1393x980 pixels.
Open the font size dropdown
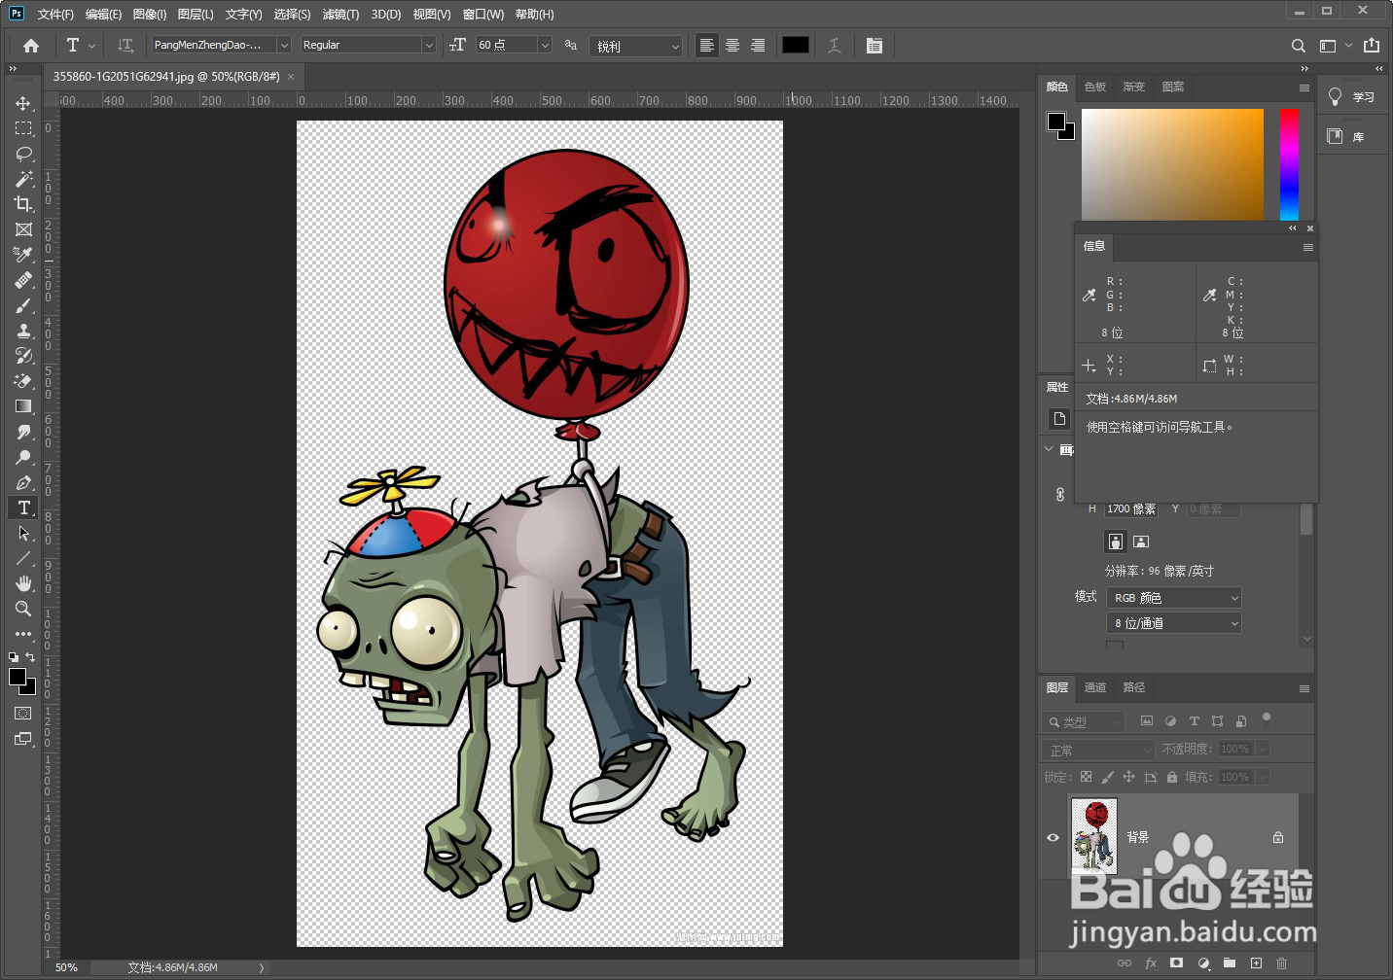[545, 45]
